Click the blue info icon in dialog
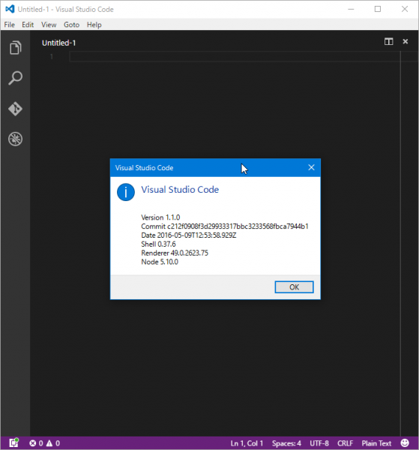 click(126, 192)
